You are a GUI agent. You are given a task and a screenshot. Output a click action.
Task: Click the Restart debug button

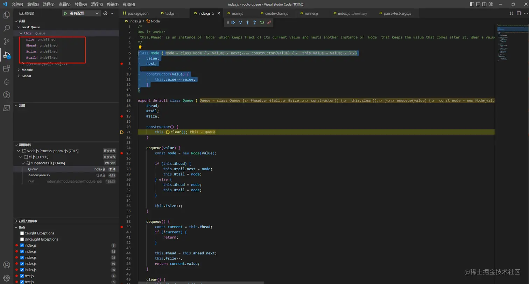tap(262, 22)
